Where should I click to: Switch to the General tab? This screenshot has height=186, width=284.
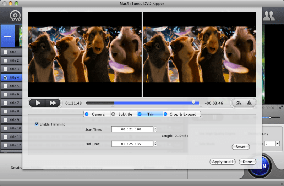(x=97, y=114)
